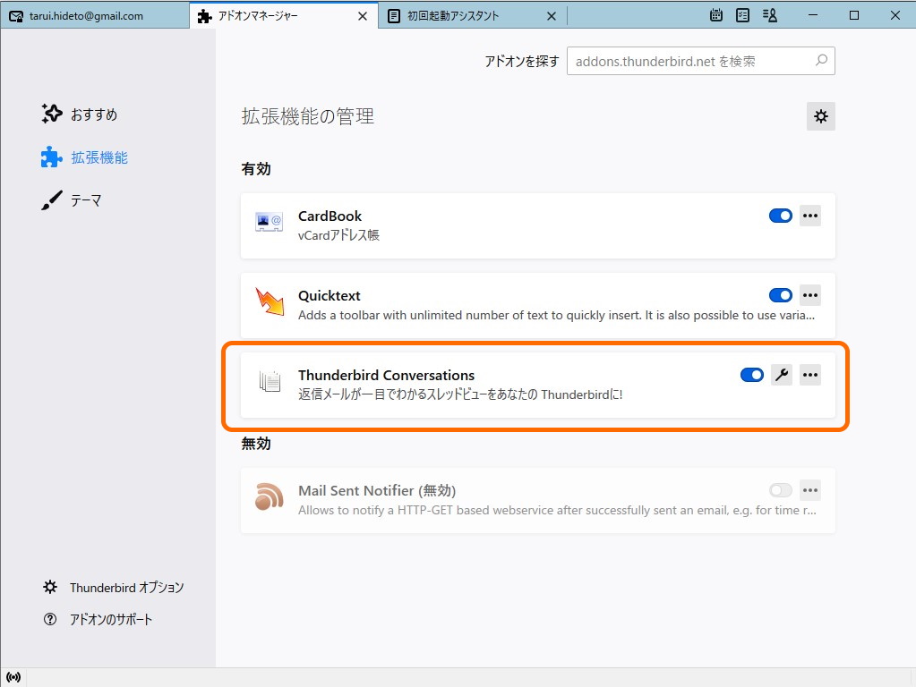This screenshot has height=687, width=916.
Task: Click the Quicktext arrow icon
Action: (270, 301)
